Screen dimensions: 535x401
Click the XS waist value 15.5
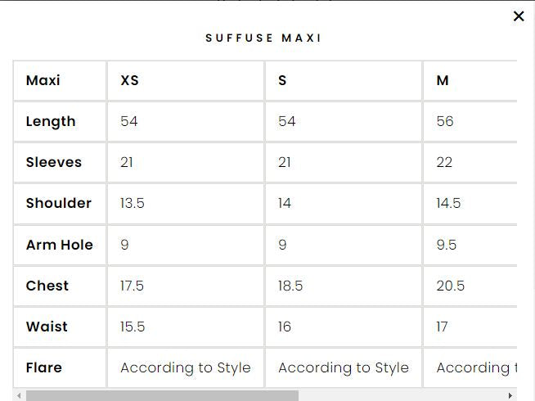coord(133,327)
